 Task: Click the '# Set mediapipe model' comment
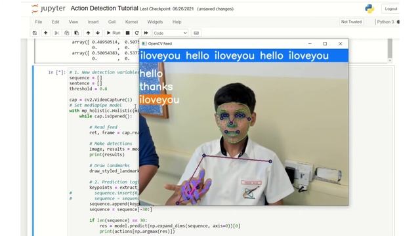tap(95, 105)
